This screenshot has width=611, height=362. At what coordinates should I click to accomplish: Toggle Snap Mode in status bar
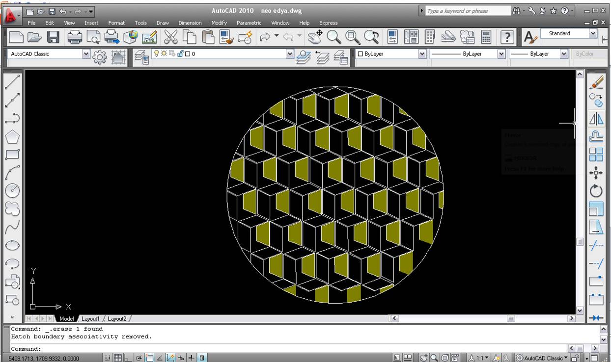point(108,358)
